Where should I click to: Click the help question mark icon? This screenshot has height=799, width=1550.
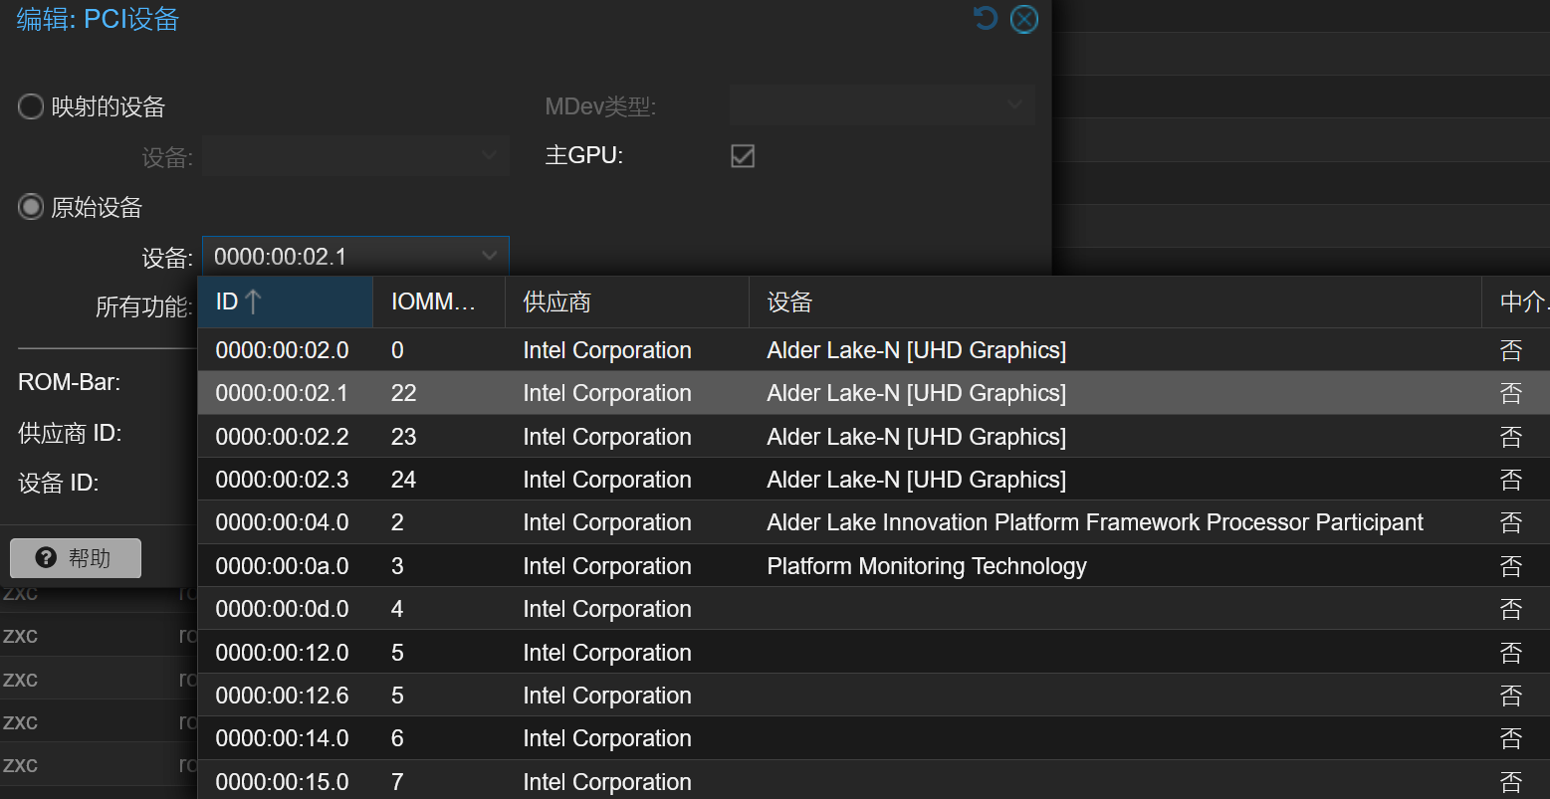point(46,558)
